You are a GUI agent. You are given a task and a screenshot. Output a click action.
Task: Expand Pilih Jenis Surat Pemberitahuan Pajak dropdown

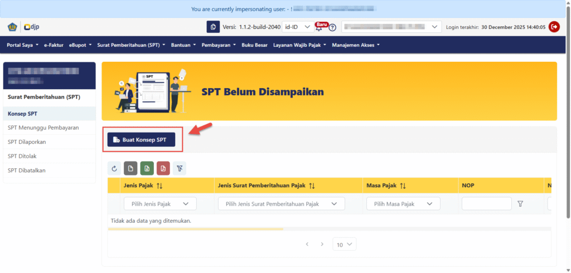click(x=281, y=204)
